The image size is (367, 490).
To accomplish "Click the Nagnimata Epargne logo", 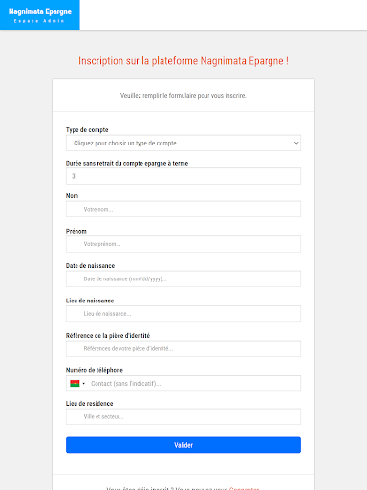I will pos(40,15).
